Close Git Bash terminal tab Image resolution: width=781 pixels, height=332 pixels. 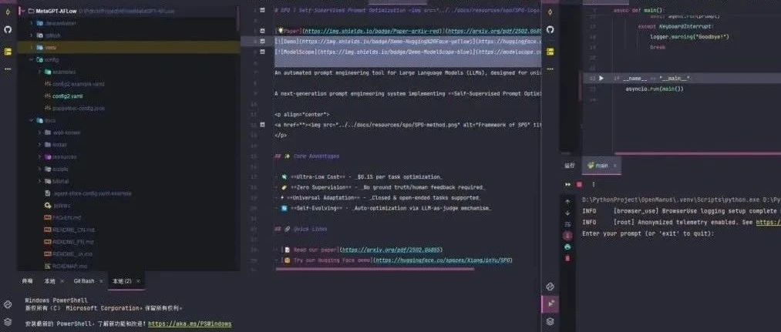pyautogui.click(x=101, y=281)
